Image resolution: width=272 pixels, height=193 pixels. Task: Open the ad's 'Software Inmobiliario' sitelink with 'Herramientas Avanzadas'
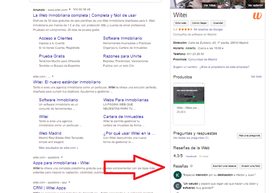pyautogui.click(x=122, y=38)
